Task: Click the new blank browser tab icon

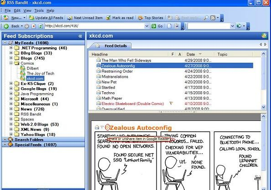Action: [170, 26]
